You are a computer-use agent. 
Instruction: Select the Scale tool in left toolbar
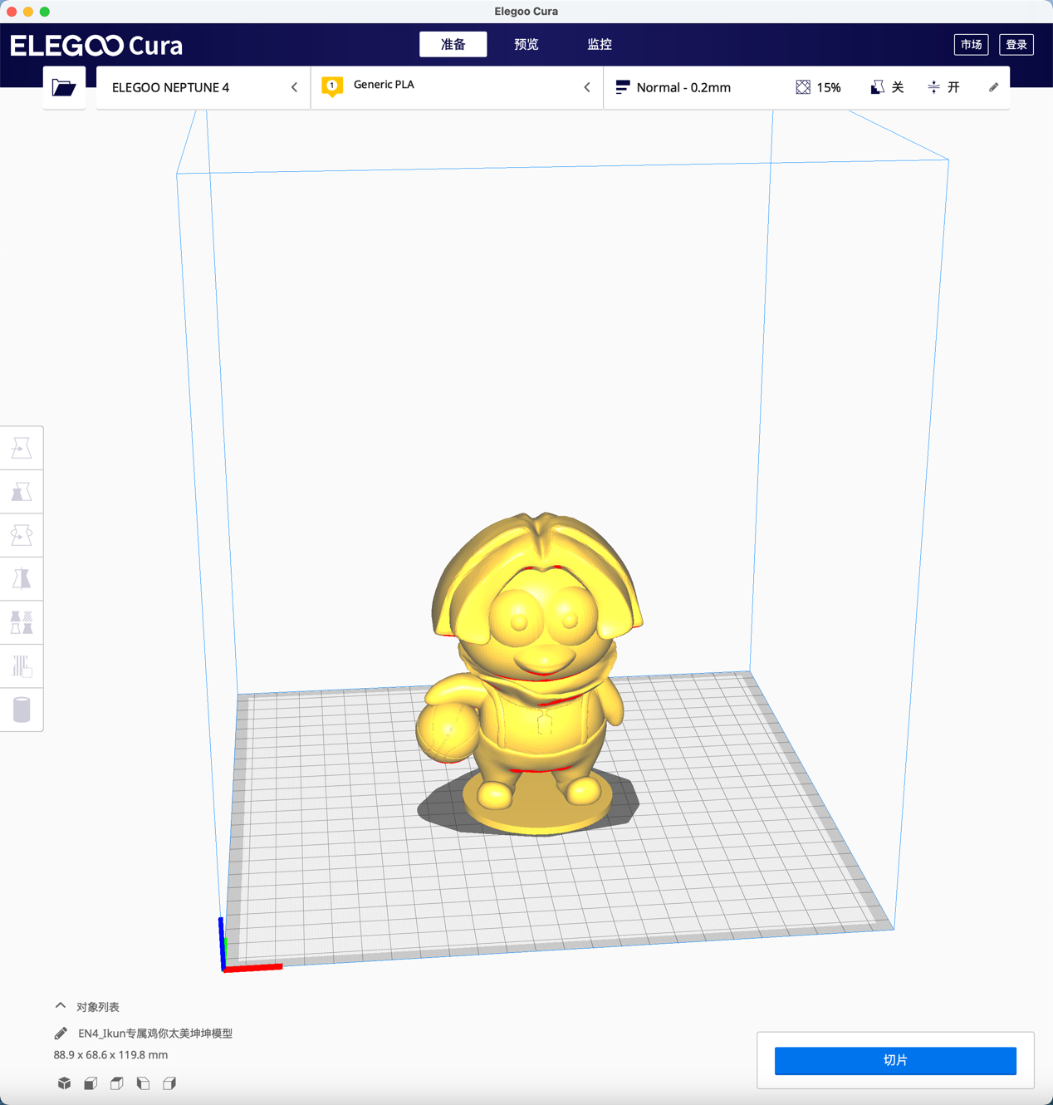click(22, 492)
